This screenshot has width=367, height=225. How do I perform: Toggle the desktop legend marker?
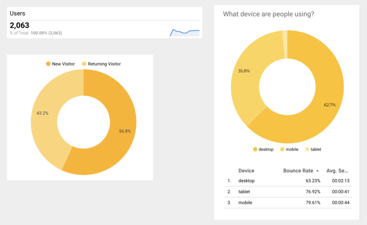click(255, 149)
